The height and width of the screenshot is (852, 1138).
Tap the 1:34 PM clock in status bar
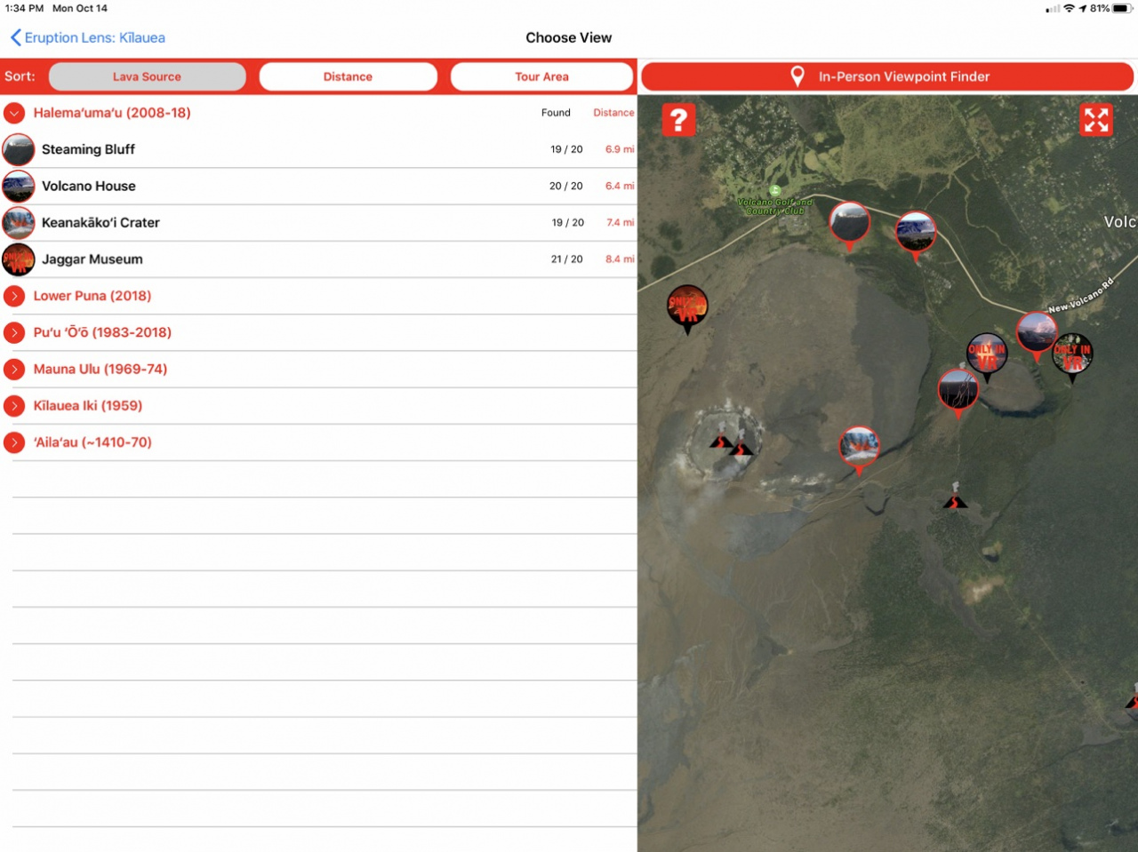click(24, 8)
